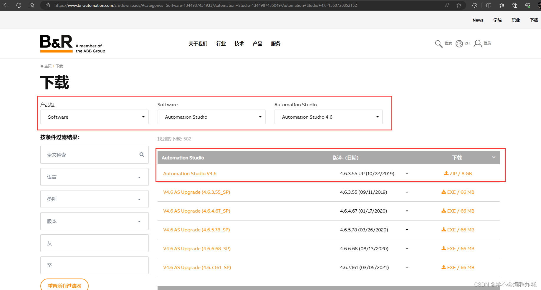The width and height of the screenshot is (541, 290).
Task: Click the 登录 login text
Action: [487, 43]
